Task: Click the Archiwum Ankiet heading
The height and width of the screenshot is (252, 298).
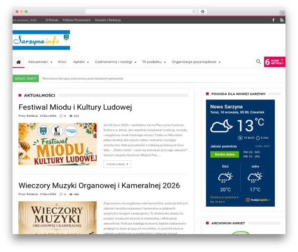Action: pos(228,223)
